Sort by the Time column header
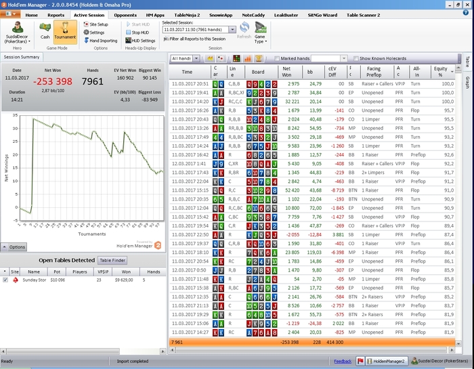474x369 pixels. (x=190, y=72)
